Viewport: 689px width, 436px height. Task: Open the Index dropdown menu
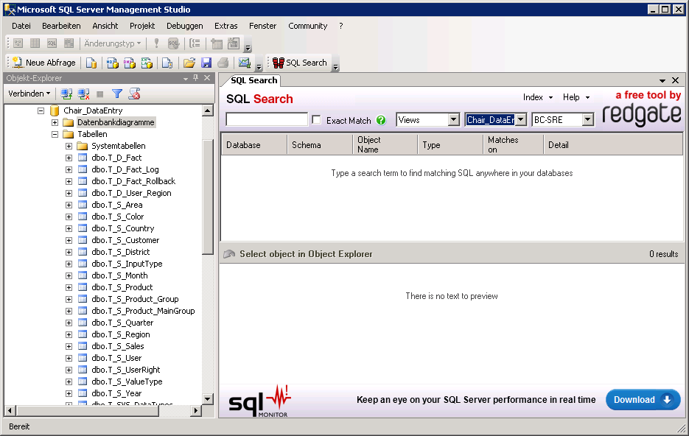tap(538, 97)
